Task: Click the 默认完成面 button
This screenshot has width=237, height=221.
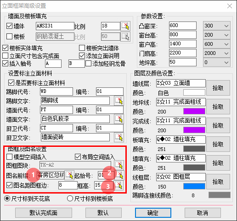Action: pyautogui.click(x=44, y=213)
